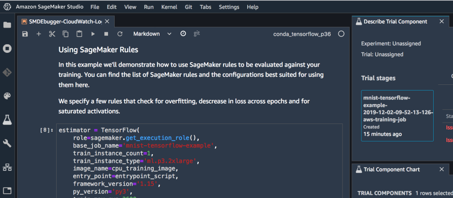Open the Commands palette sidebar icon
The width and height of the screenshot is (453, 198).
[7, 96]
